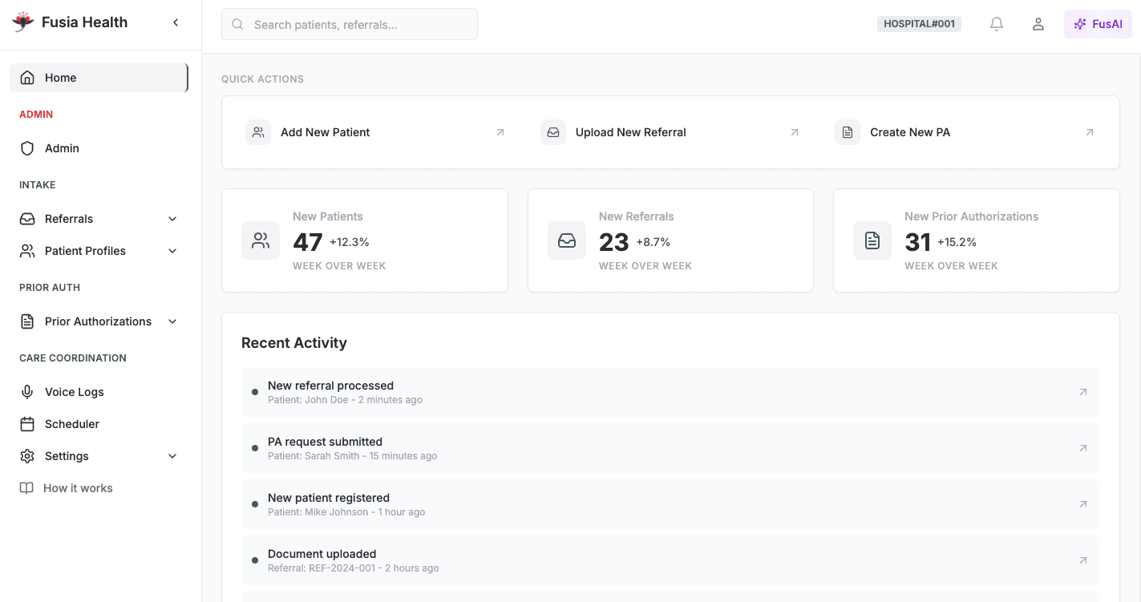Open the FusAI assistant button
The height and width of the screenshot is (602, 1141).
tap(1098, 23)
